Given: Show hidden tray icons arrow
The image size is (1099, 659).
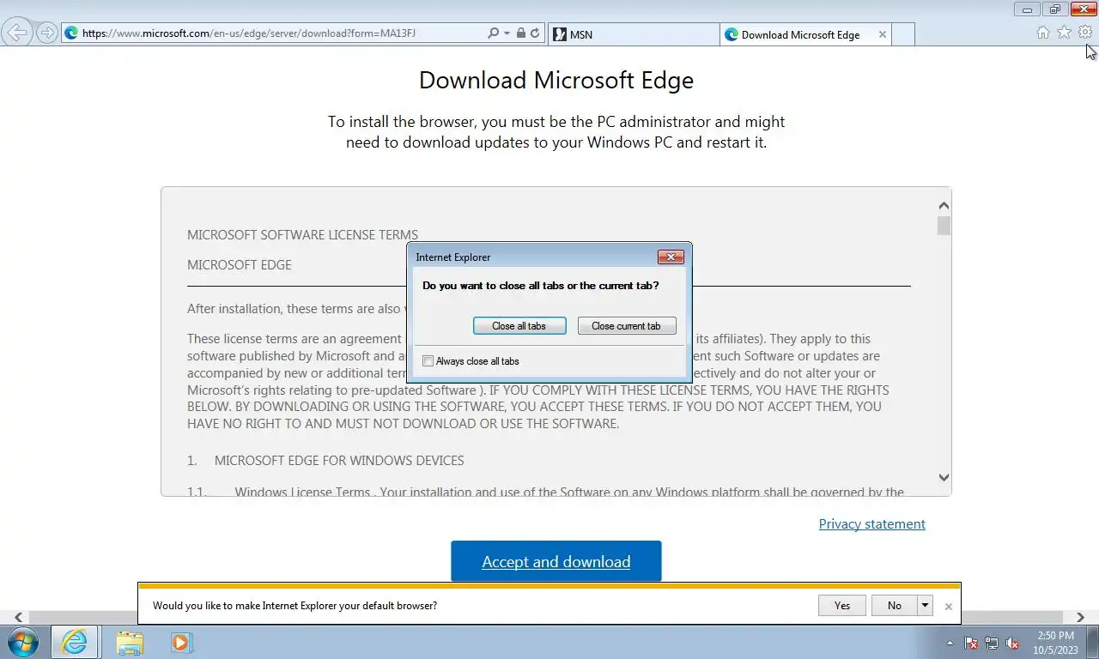Looking at the screenshot, I should [x=950, y=643].
